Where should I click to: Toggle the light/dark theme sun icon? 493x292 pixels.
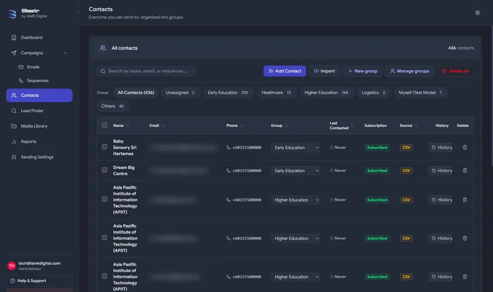click(x=477, y=13)
